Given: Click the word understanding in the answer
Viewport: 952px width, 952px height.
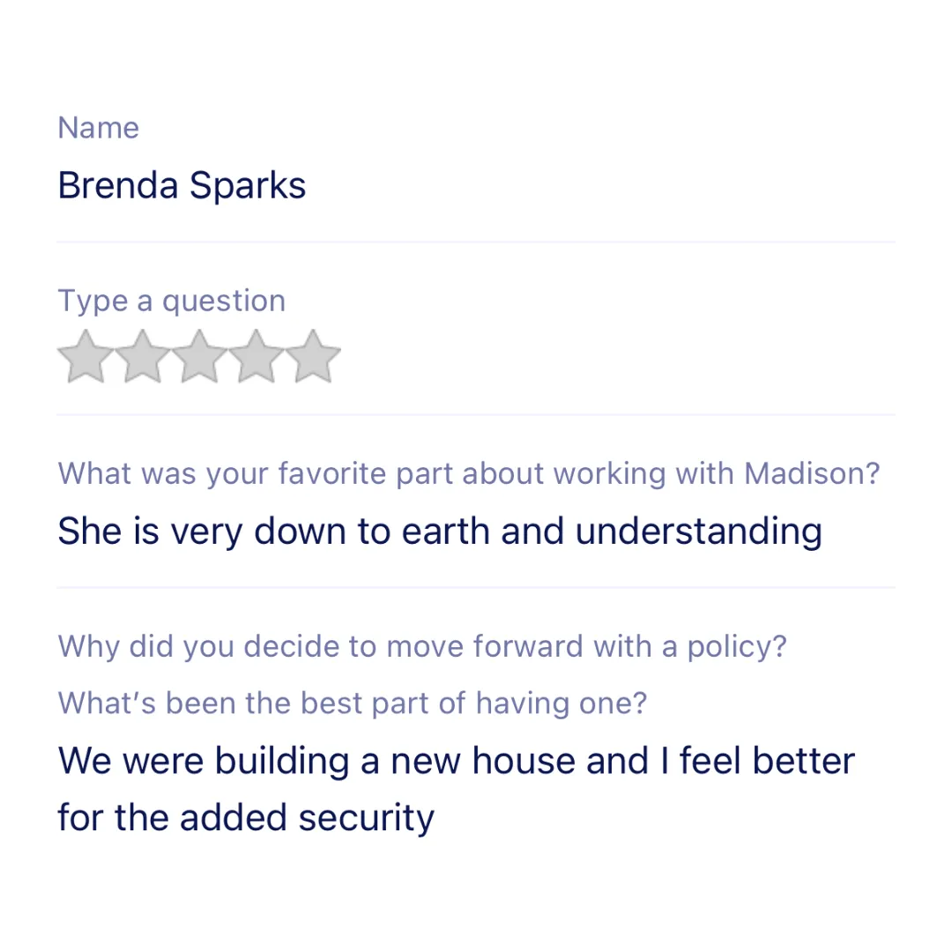Looking at the screenshot, I should pos(699,532).
